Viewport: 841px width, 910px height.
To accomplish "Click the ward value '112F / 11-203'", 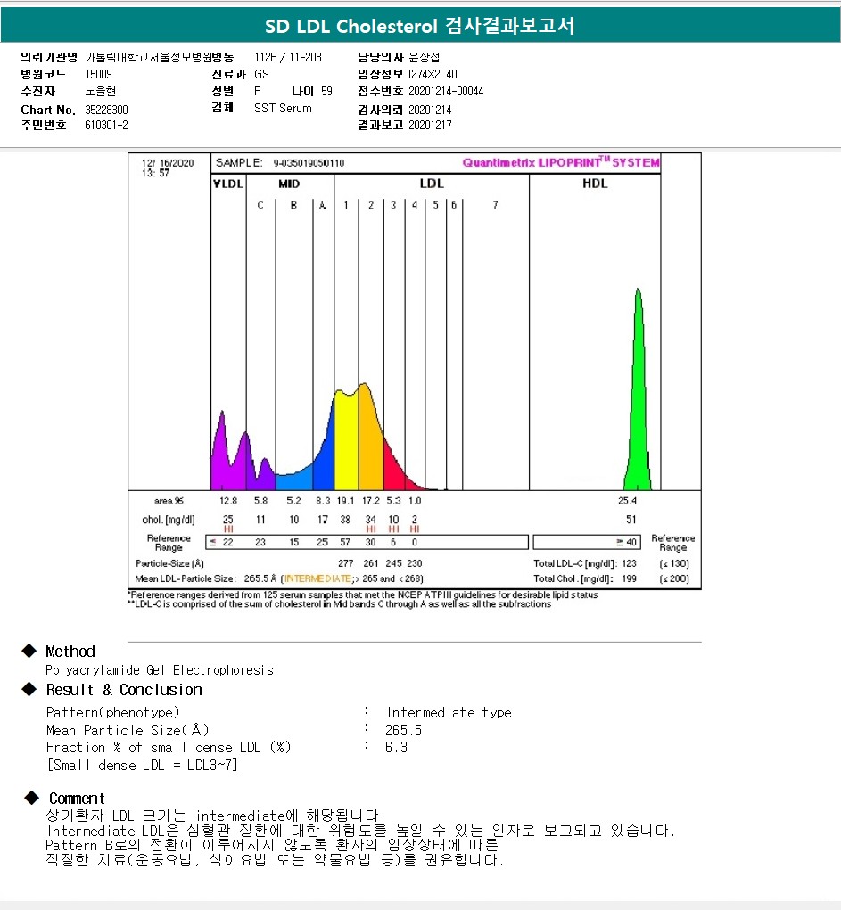I will click(x=287, y=57).
